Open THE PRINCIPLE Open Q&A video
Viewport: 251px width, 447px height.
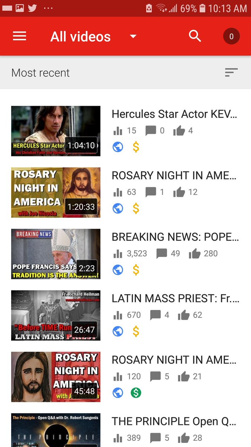[125, 429]
